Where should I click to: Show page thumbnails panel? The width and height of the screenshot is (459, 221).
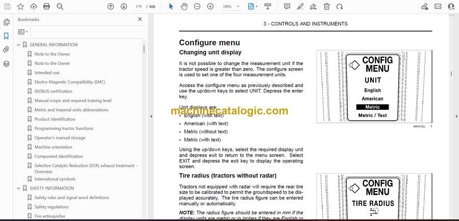7,22
